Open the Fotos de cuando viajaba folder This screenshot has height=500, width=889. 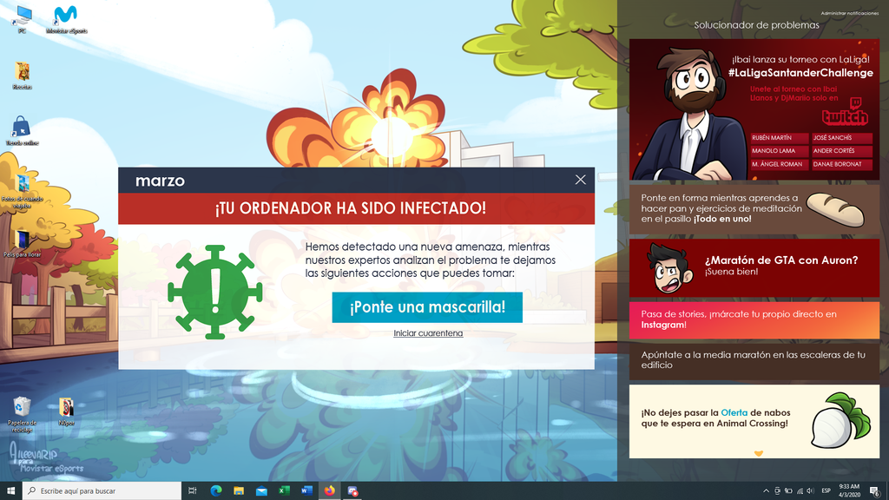pyautogui.click(x=22, y=191)
